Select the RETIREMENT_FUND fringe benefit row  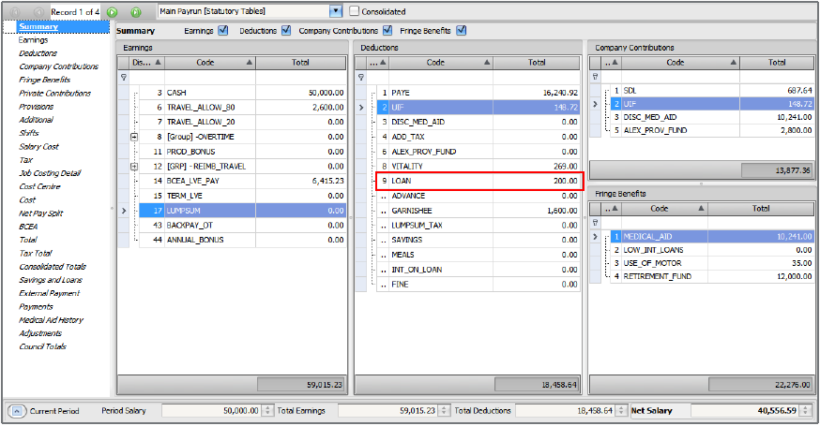712,276
